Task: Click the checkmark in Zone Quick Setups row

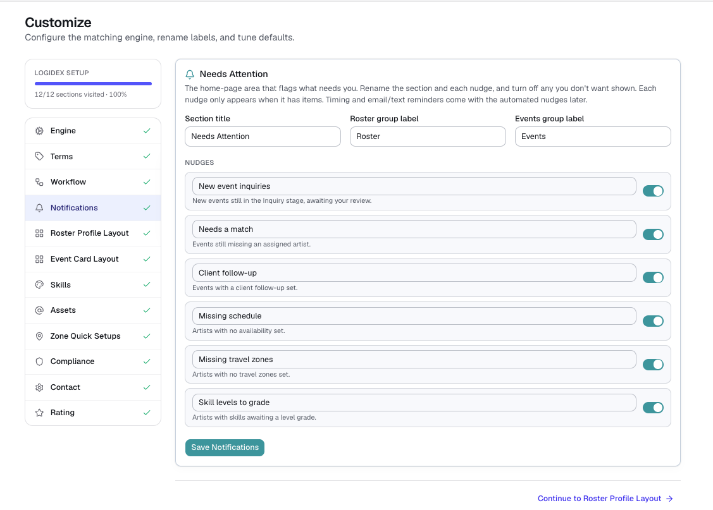Action: (147, 336)
